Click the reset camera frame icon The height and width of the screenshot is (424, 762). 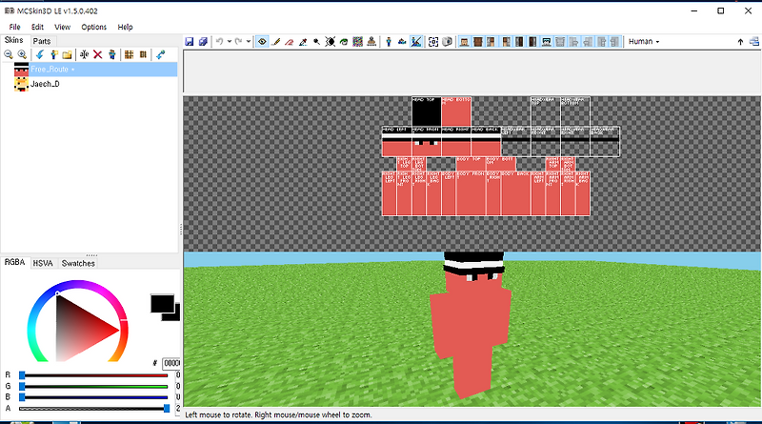click(433, 42)
